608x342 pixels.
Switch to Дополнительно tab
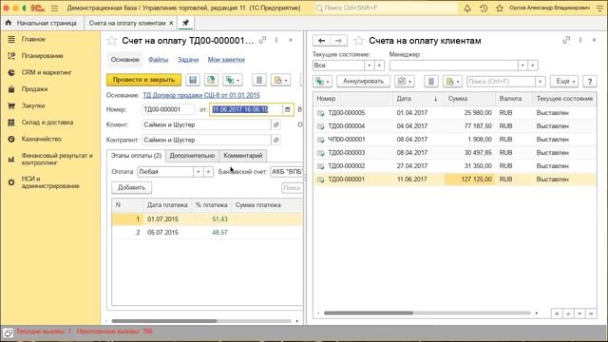[x=192, y=156]
